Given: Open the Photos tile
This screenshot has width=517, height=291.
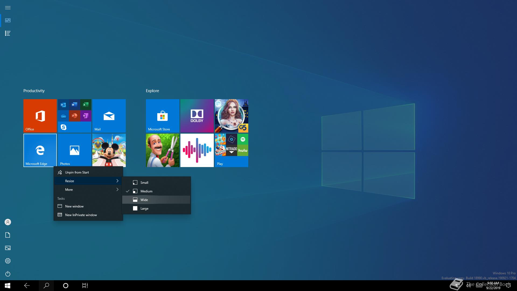Looking at the screenshot, I should (75, 150).
